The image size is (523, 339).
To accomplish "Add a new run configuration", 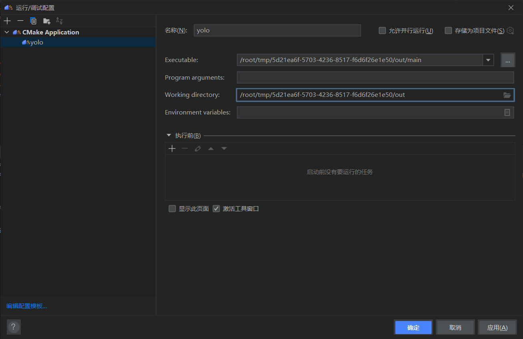I will point(7,21).
